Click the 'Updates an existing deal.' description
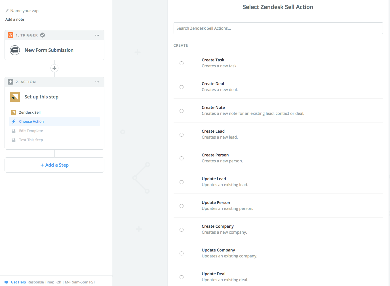This screenshot has height=286, width=390. [225, 280]
